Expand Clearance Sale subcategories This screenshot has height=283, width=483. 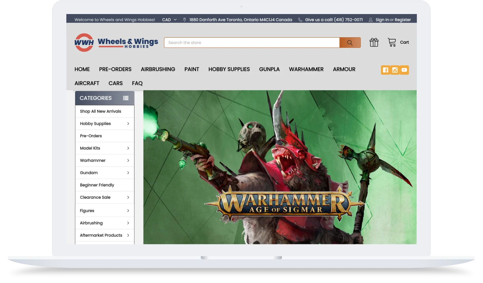pyautogui.click(x=128, y=198)
